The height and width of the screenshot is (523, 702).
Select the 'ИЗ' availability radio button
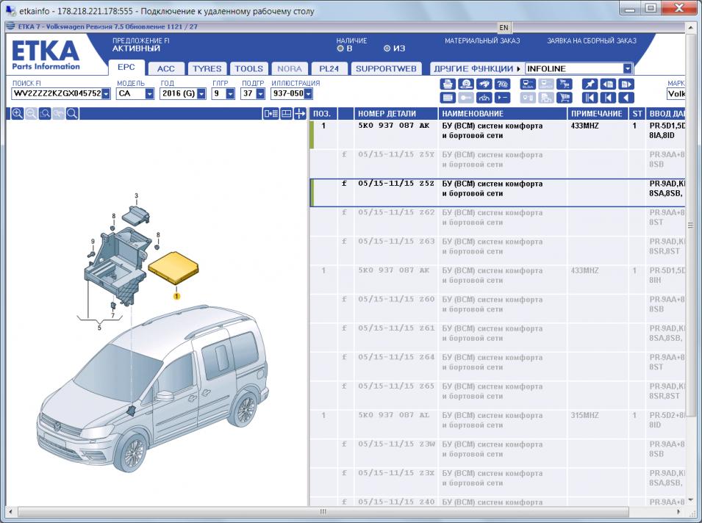(387, 48)
